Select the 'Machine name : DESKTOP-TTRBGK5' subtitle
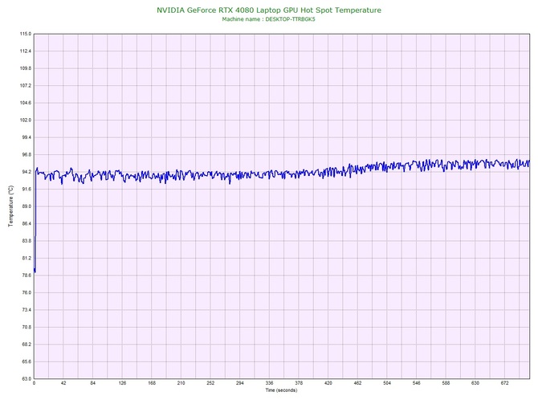538x404 pixels. coord(269,19)
